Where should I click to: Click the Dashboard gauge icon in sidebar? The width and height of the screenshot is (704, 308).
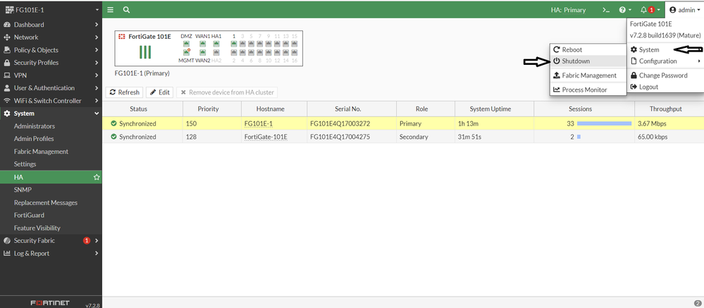[7, 25]
